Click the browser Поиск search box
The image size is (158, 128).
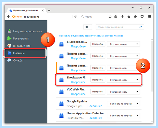[x=93, y=17]
